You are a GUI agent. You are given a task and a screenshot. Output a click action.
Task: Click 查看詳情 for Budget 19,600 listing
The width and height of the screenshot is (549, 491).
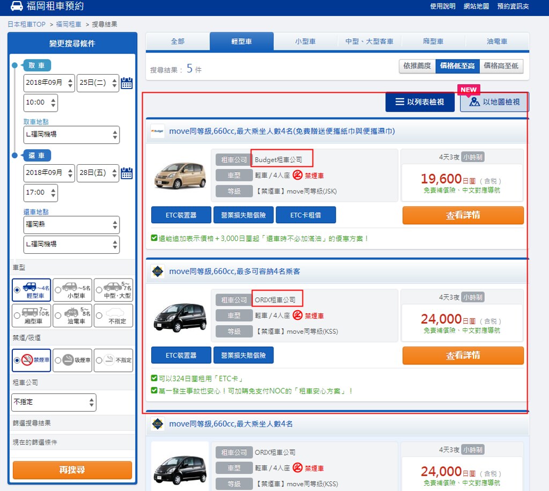[x=463, y=215]
